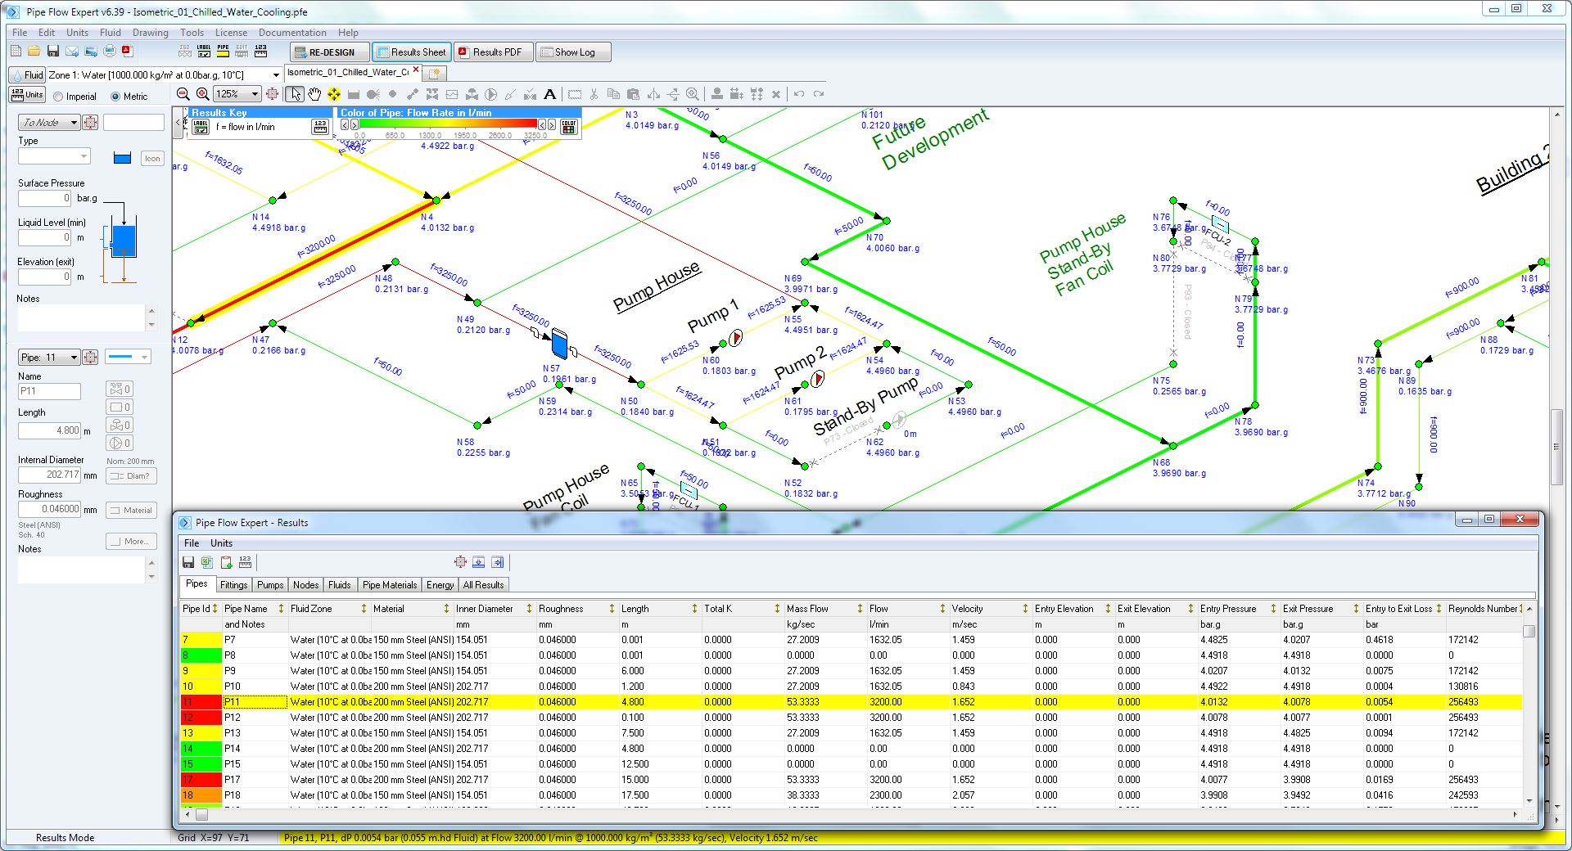
Task: Click the RE-DESIGN button
Action: [x=330, y=52]
